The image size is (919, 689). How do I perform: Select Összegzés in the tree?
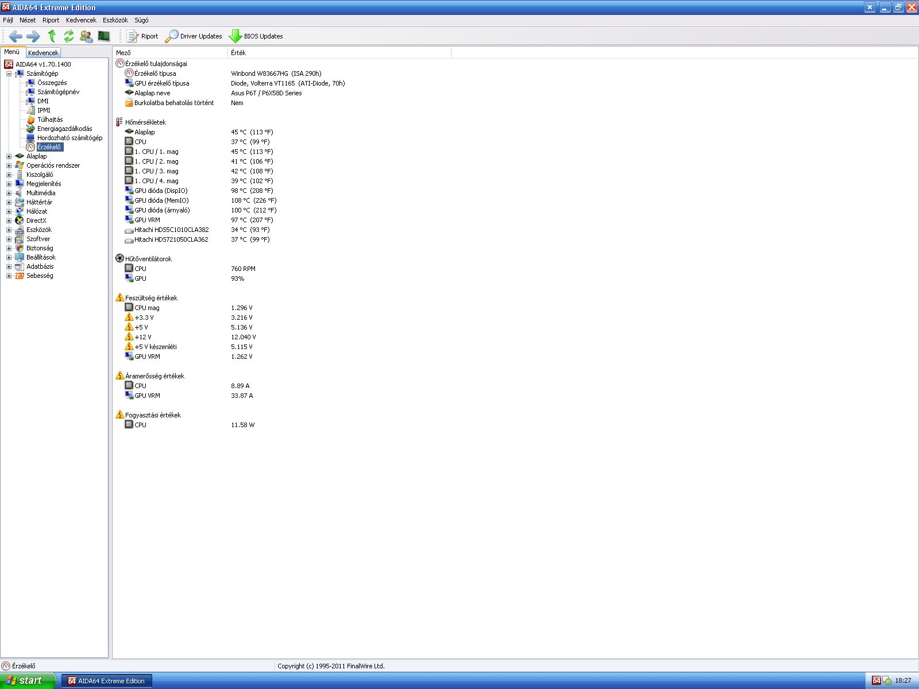click(52, 83)
